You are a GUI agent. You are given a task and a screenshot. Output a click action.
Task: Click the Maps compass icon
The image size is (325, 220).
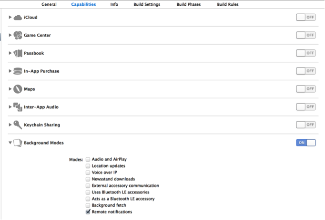(x=18, y=89)
